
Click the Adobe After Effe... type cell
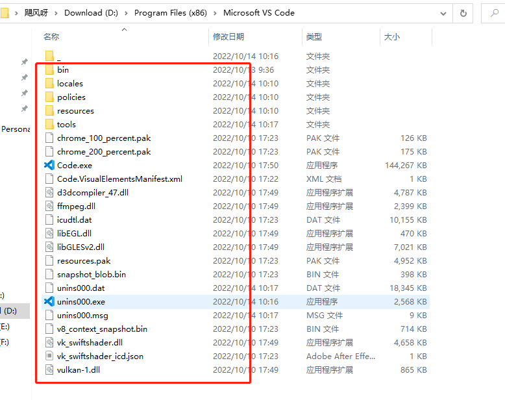pos(340,356)
